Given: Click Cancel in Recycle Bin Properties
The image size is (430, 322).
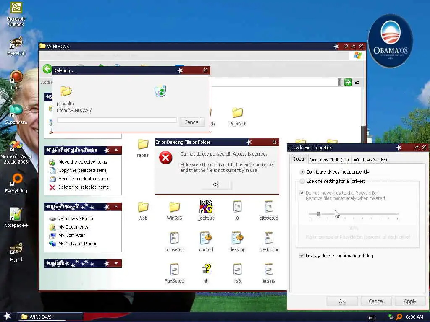Looking at the screenshot, I should [x=376, y=301].
